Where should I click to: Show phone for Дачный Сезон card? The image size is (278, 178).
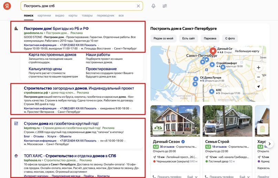(167, 177)
